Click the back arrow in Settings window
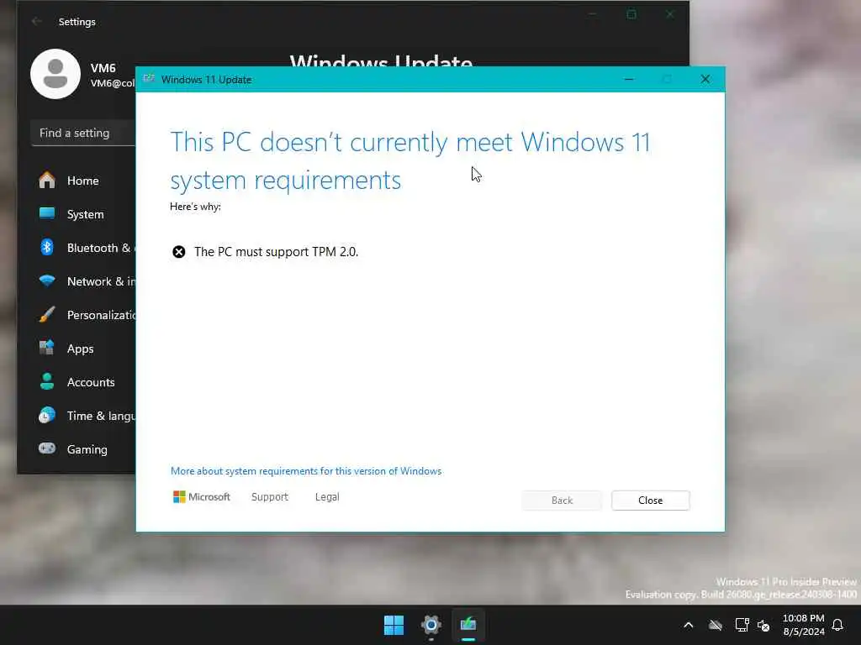861x645 pixels. tap(36, 21)
